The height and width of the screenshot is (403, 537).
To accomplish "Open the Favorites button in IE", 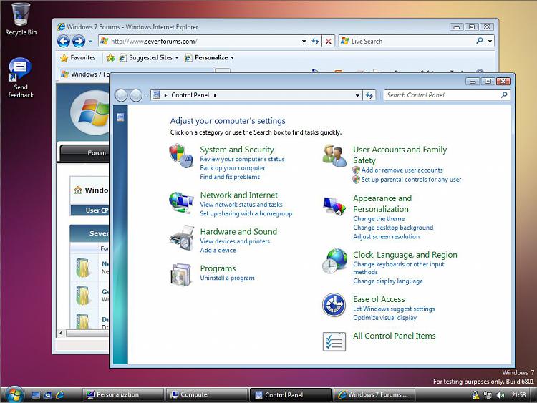I will click(x=78, y=57).
